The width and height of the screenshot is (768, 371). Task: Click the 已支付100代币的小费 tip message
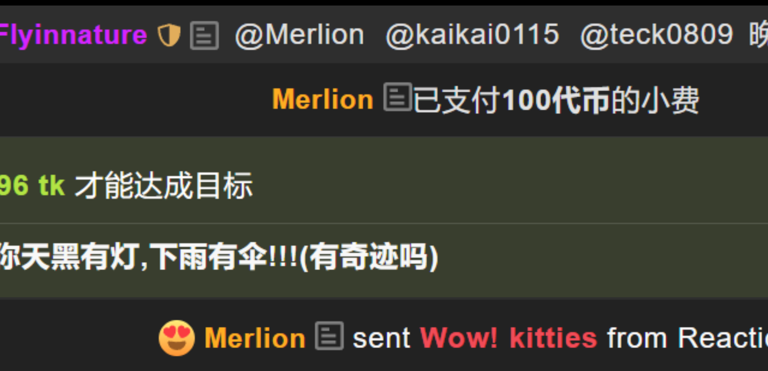(x=556, y=100)
